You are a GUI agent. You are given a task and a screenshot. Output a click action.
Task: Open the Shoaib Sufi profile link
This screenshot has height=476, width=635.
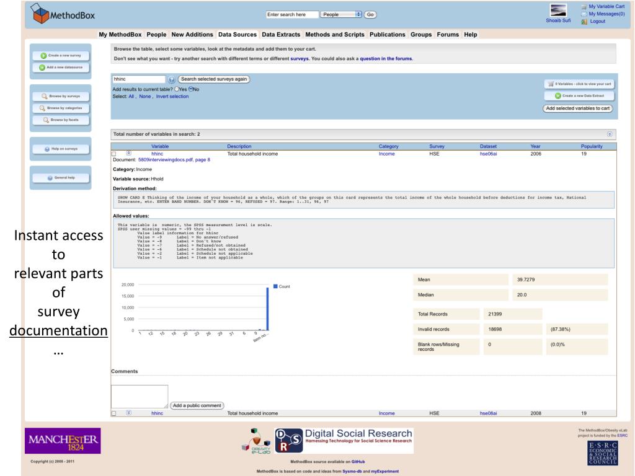(x=558, y=20)
